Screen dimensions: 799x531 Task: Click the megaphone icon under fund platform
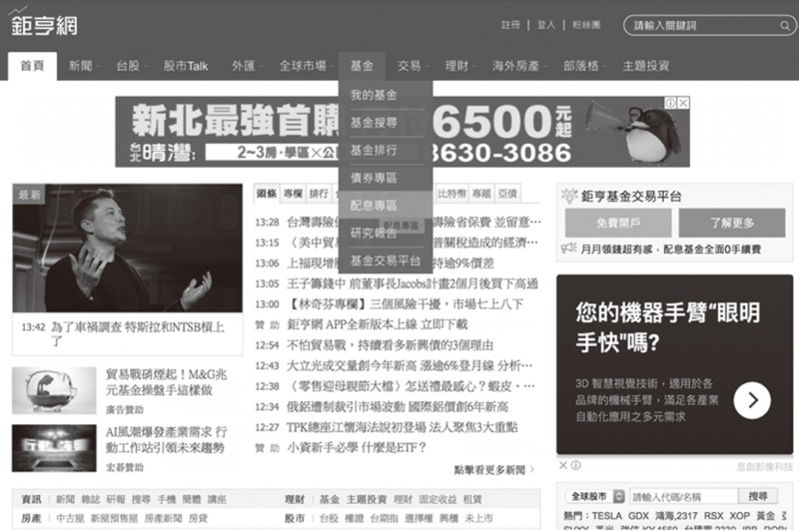[x=569, y=249]
